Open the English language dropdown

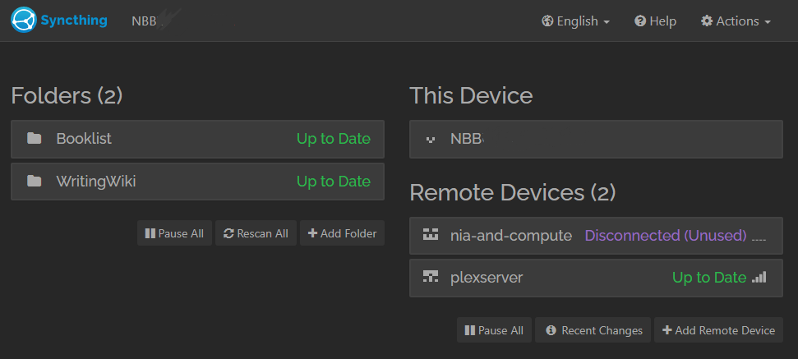click(x=576, y=21)
